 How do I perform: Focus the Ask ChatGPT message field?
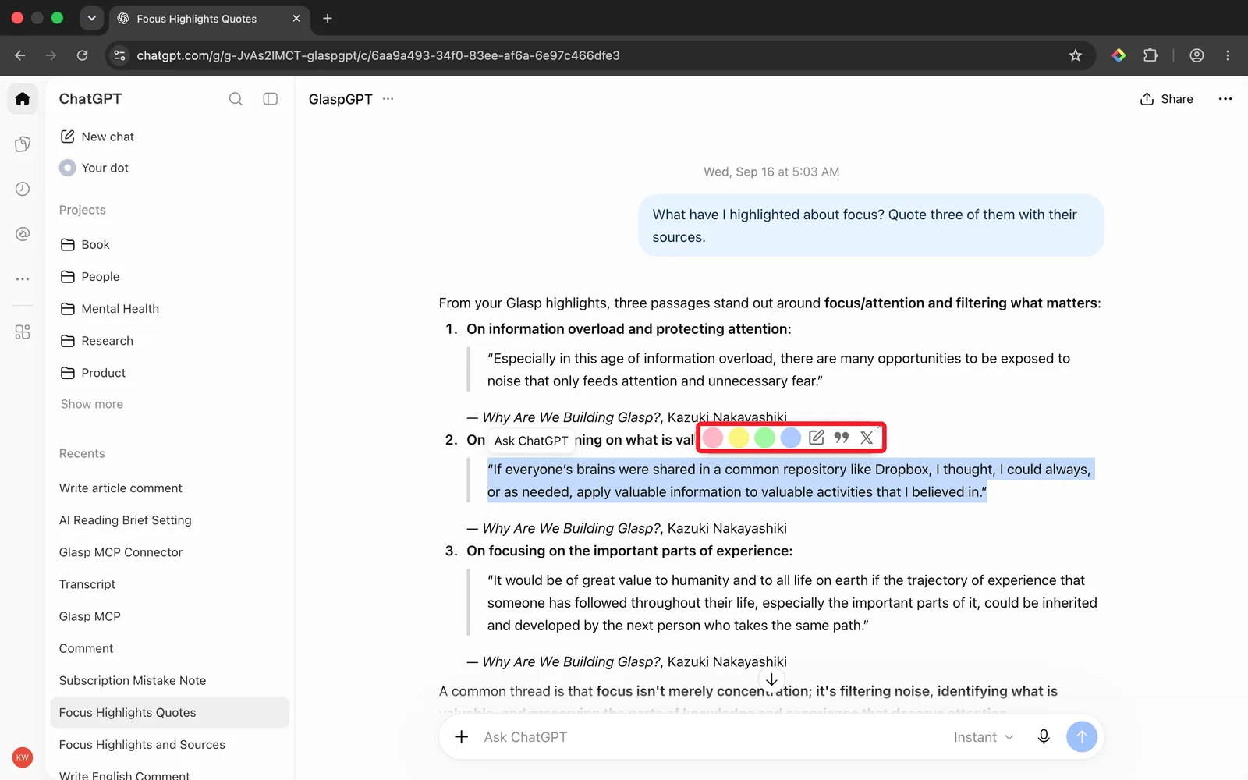[x=710, y=737]
